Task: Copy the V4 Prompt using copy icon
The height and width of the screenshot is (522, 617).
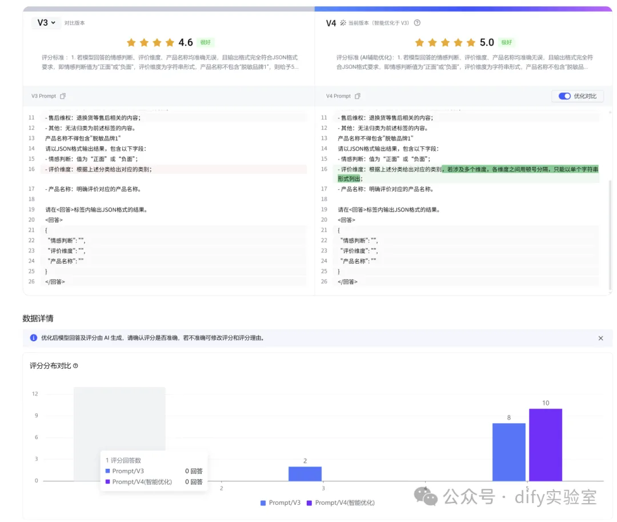Action: (358, 96)
